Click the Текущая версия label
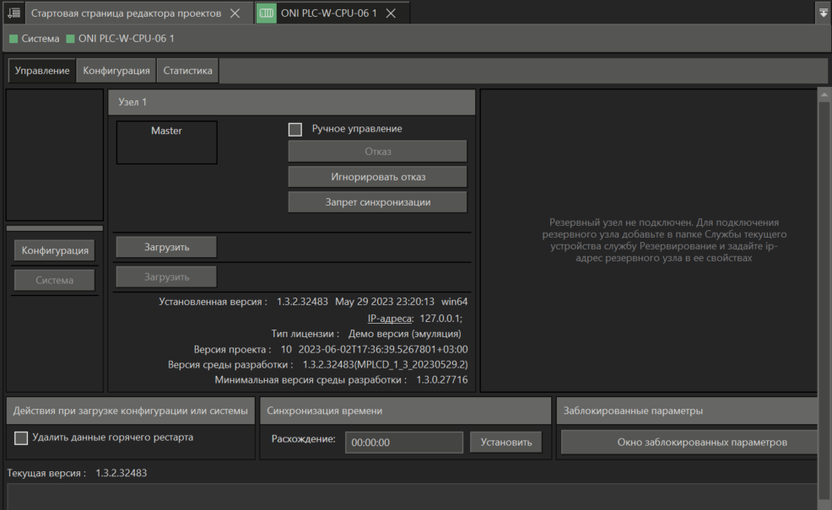 (x=46, y=473)
